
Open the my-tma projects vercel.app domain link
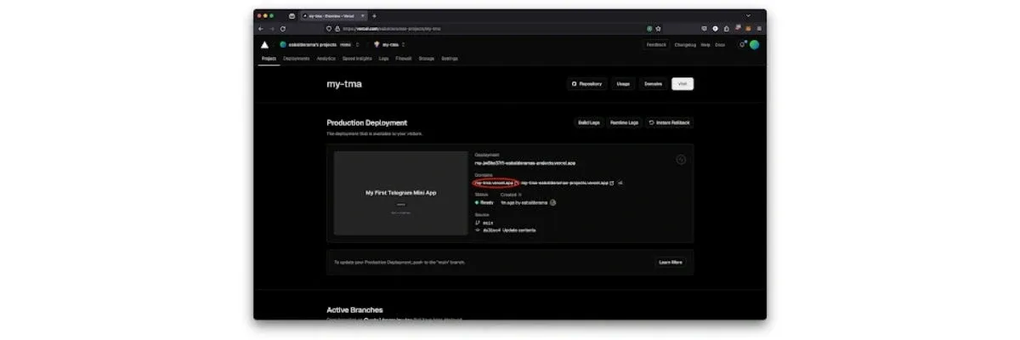pos(564,182)
